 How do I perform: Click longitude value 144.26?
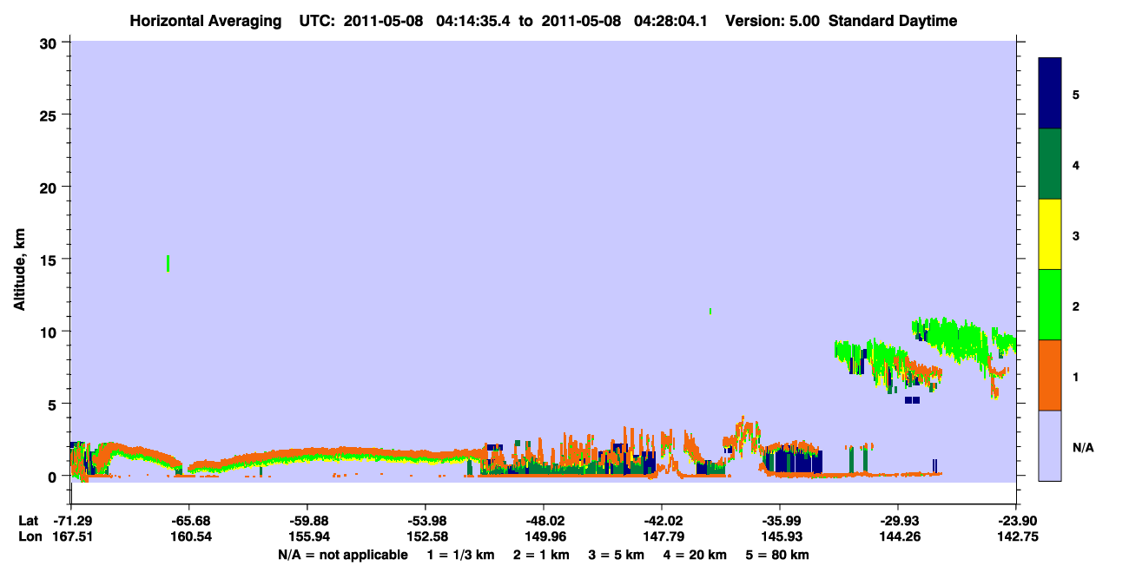pos(898,536)
